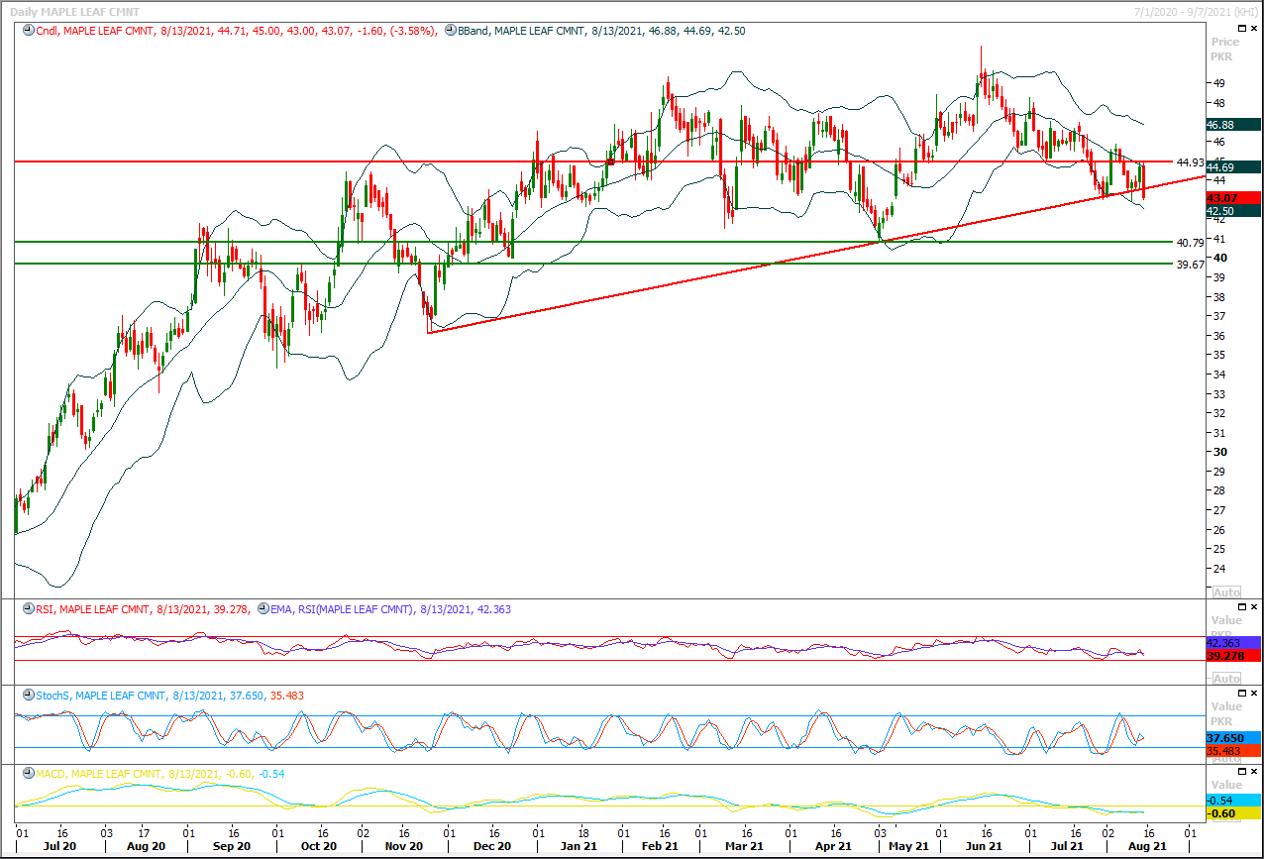Click the Aug 21 month label
Screen dimensions: 1264x859
[x=1145, y=847]
